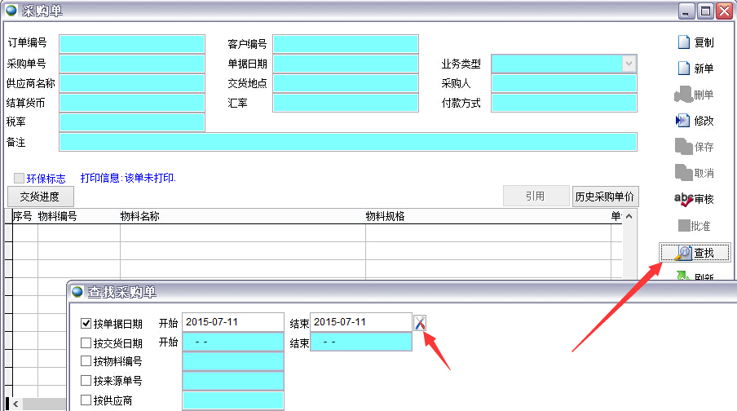Screen dimensions: 737x411
Task: Create a new order with 新单
Action: pyautogui.click(x=684, y=68)
